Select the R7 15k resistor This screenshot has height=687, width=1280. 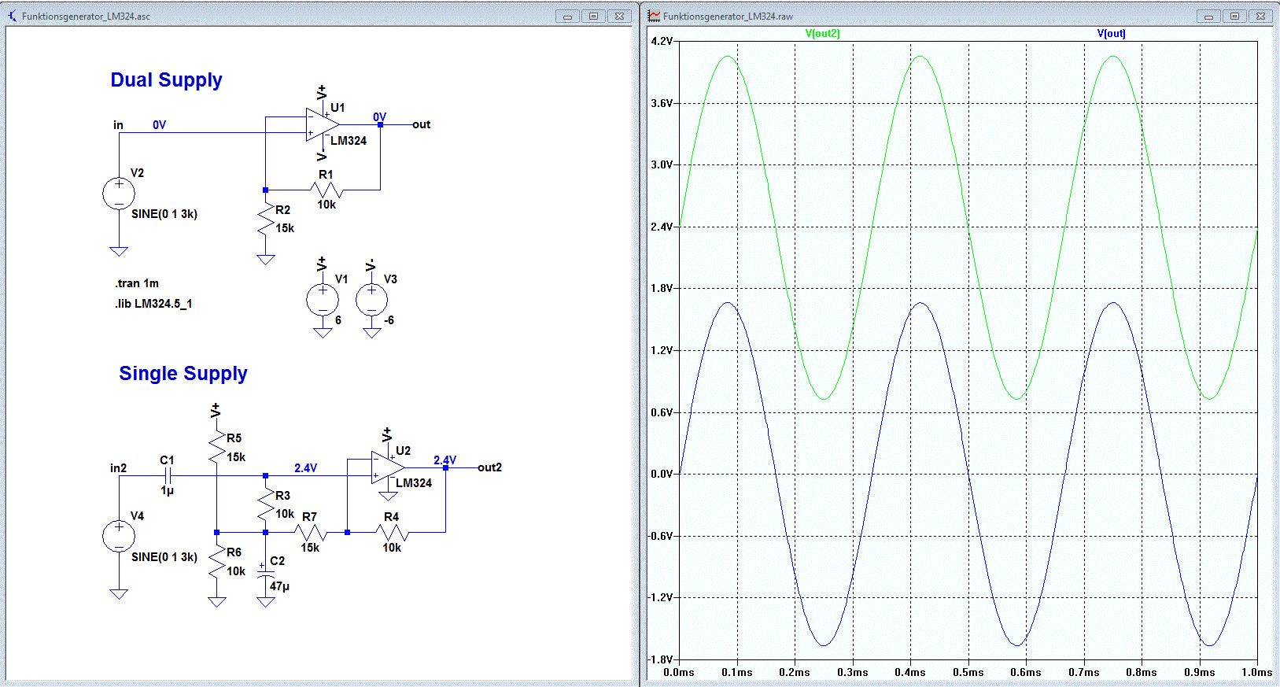[x=312, y=533]
